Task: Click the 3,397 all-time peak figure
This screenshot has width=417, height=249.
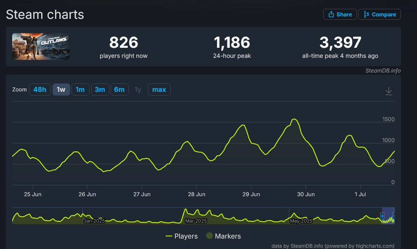Action: click(340, 42)
